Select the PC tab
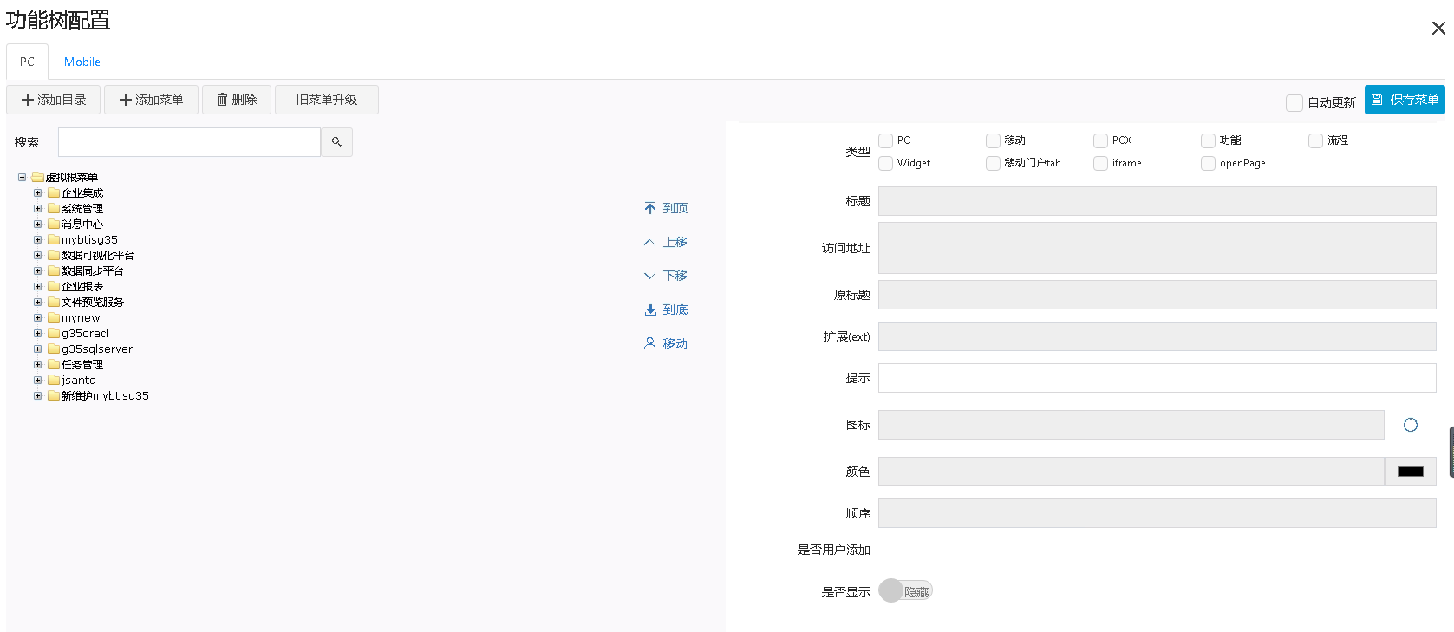The image size is (1454, 632). [x=27, y=62]
